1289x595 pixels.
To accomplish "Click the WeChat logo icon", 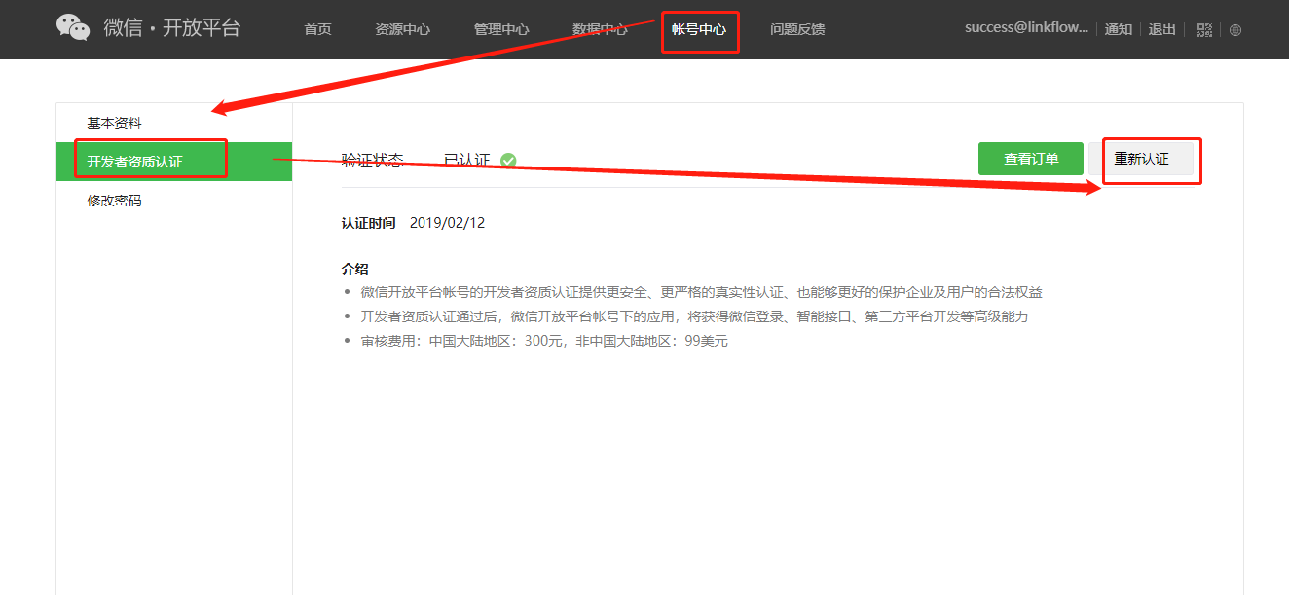I will click(x=73, y=27).
